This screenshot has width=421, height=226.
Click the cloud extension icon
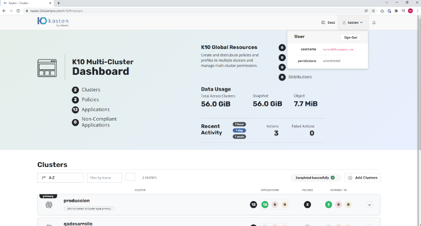[382, 11]
